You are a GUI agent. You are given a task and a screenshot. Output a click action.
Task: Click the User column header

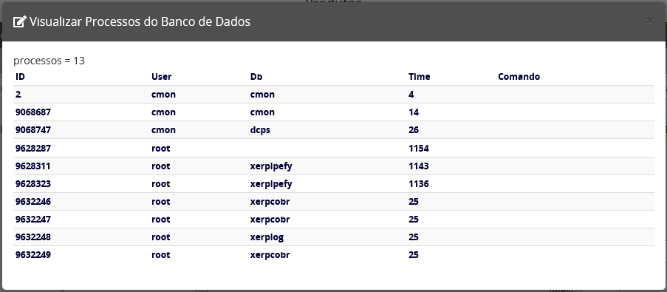pos(161,77)
